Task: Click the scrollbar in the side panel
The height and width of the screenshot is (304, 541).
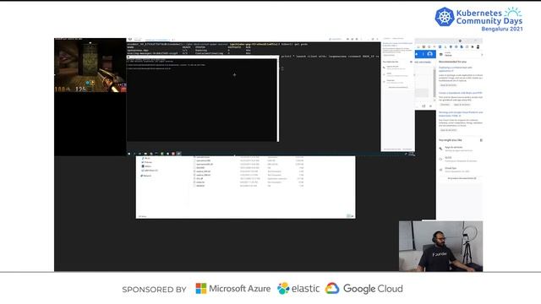Action: (434, 83)
